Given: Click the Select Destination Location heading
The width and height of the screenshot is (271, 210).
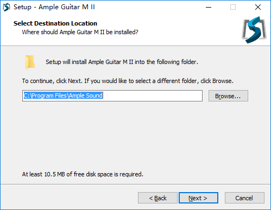Looking at the screenshot, I should coord(55,23).
